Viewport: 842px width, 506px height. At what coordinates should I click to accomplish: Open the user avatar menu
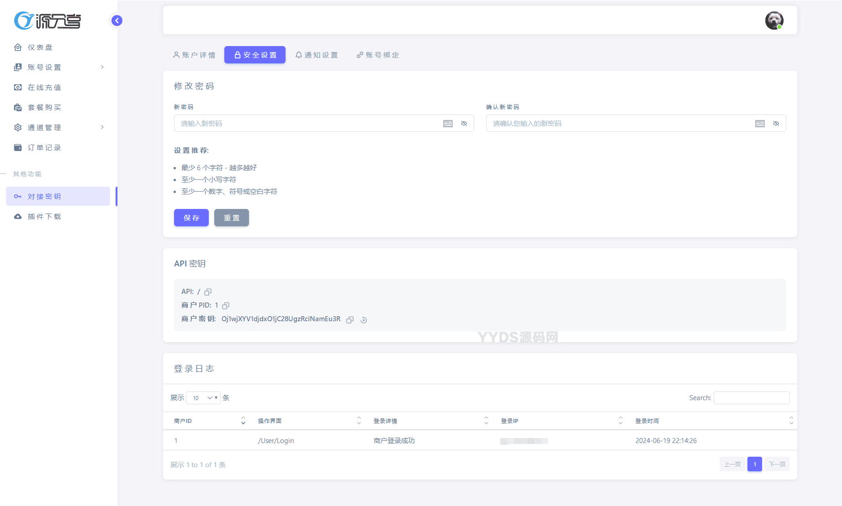774,21
